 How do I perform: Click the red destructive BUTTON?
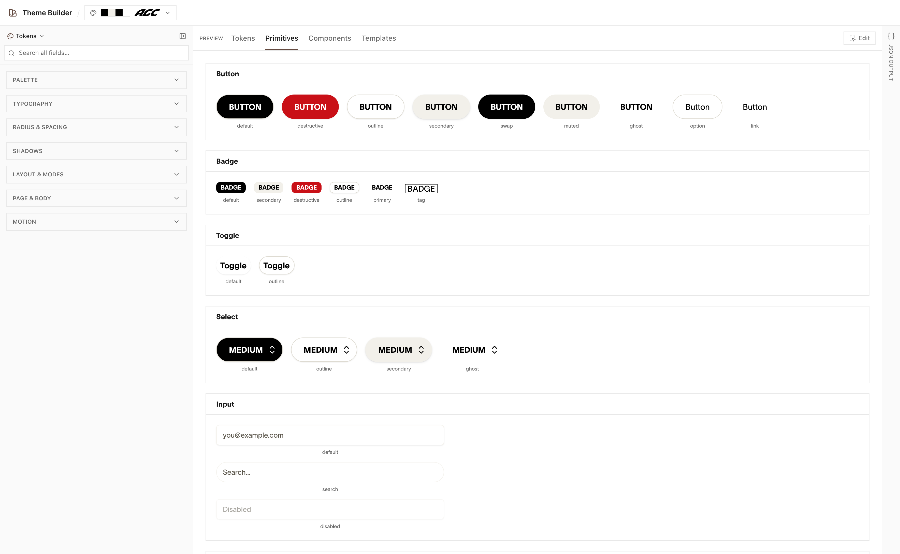pos(310,107)
